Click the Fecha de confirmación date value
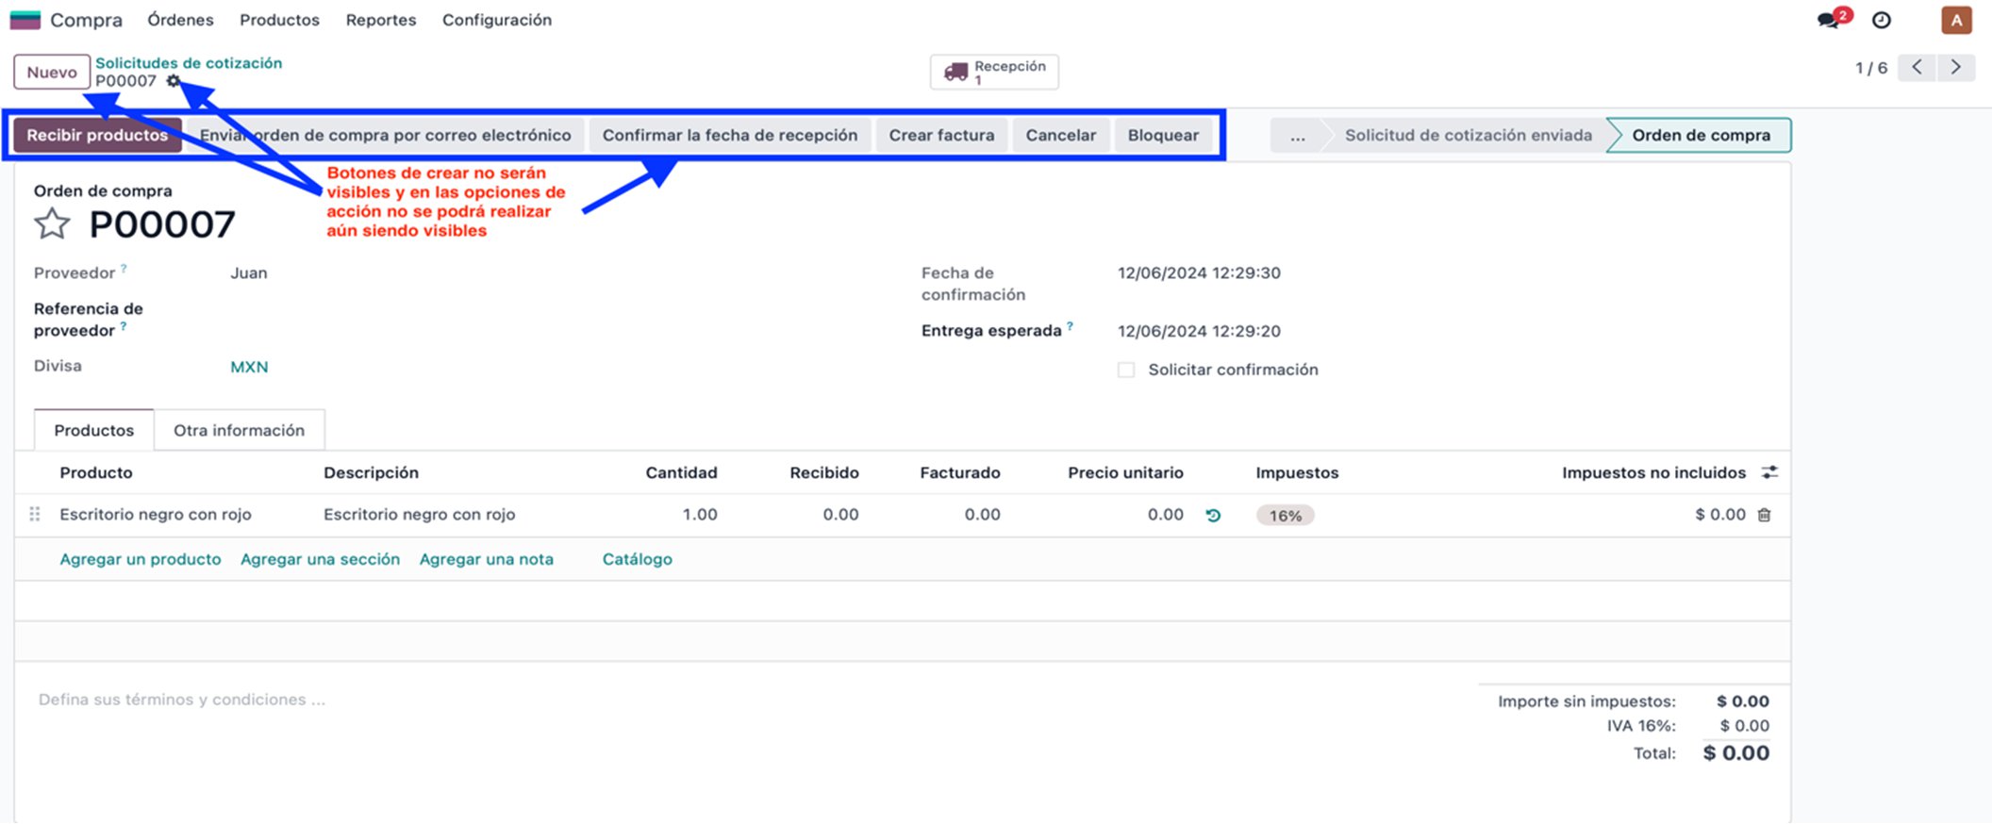 point(1199,272)
